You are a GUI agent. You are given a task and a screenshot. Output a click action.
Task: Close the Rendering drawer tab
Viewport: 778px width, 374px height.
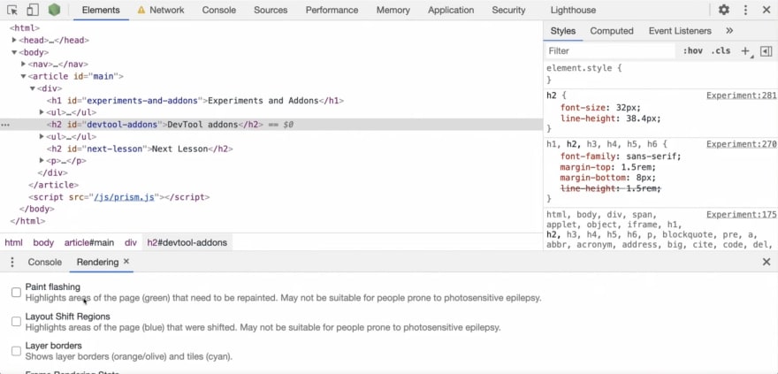[x=126, y=262]
